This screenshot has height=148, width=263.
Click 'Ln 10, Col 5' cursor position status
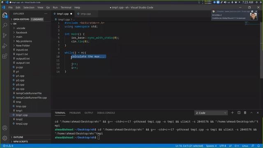point(189,146)
